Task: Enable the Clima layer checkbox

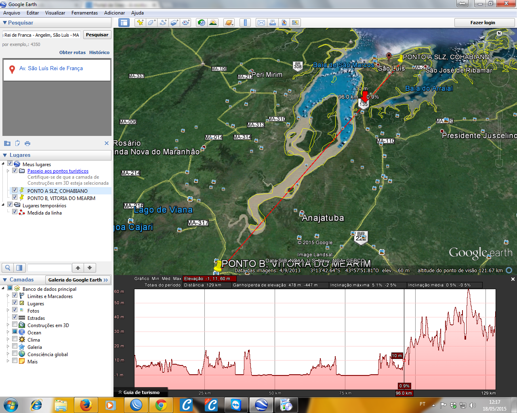Action: coord(15,339)
